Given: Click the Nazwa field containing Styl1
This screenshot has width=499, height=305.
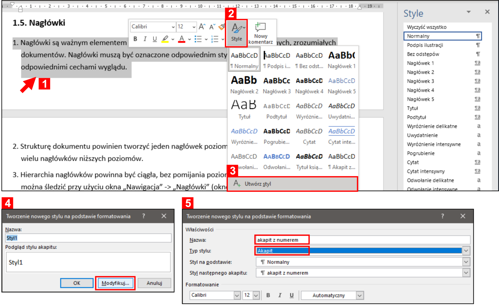Looking at the screenshot, I should pyautogui.click(x=88, y=238).
